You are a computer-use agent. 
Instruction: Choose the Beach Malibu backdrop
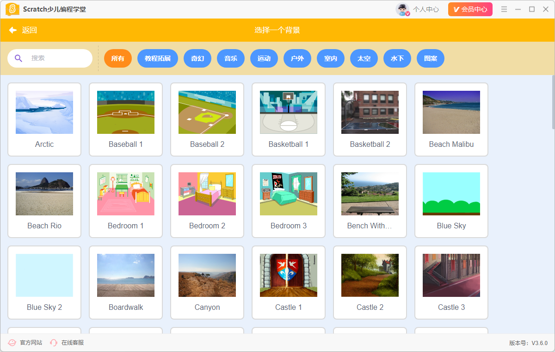451,119
